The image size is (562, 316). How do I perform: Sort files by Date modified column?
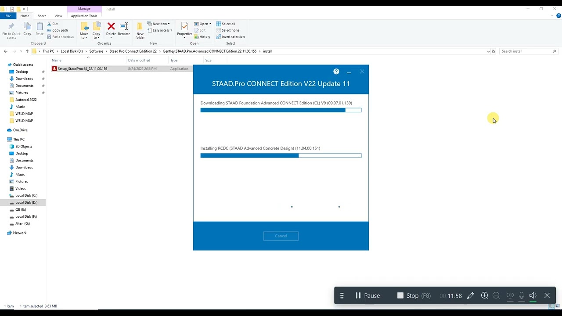pos(139,60)
